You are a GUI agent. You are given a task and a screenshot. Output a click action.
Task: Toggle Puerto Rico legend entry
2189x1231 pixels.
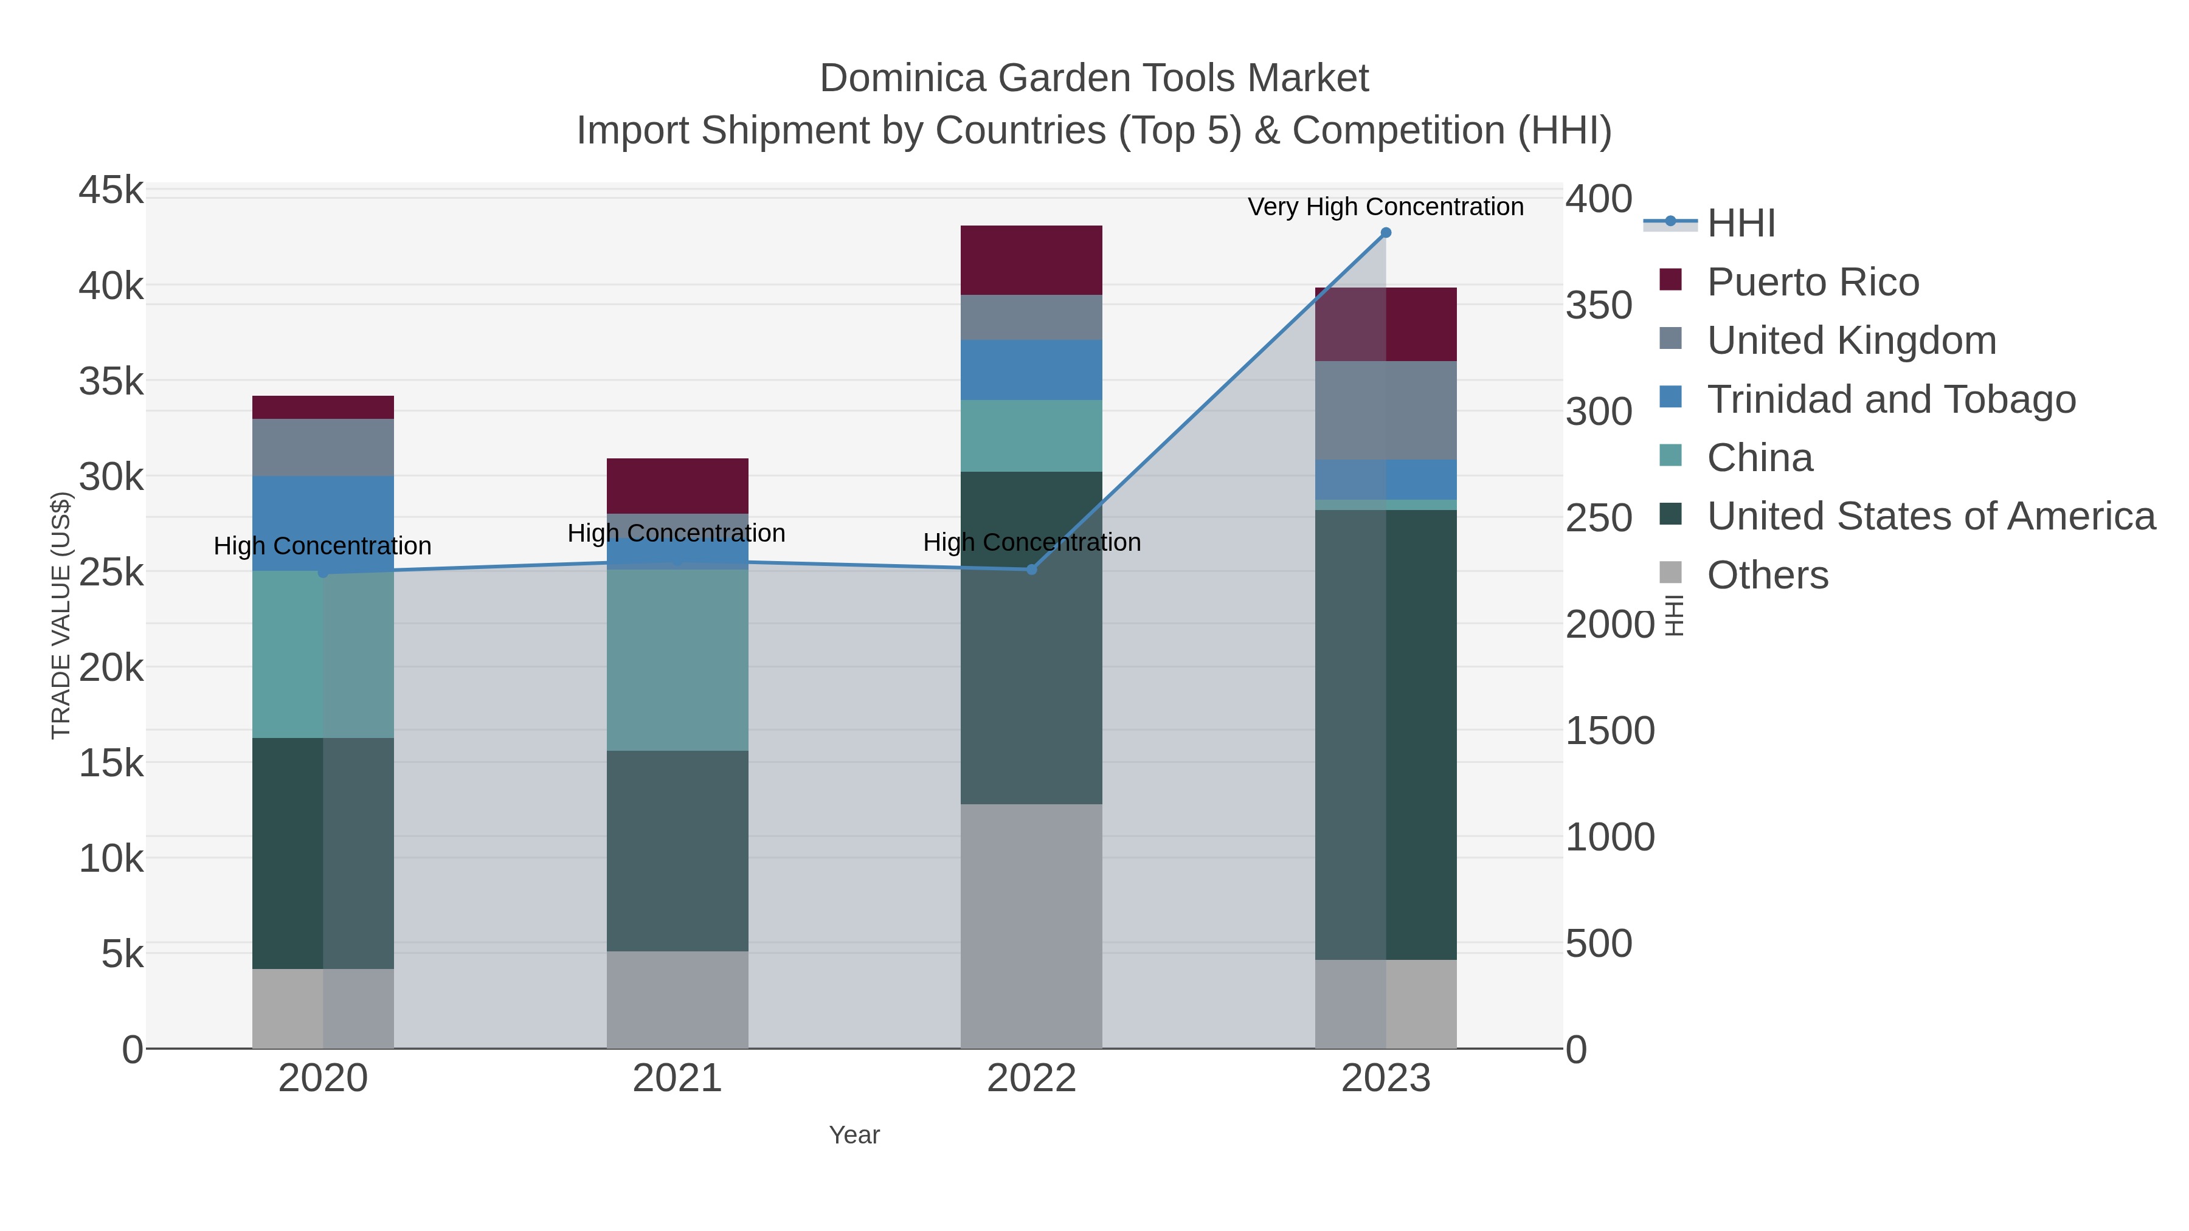point(1789,282)
